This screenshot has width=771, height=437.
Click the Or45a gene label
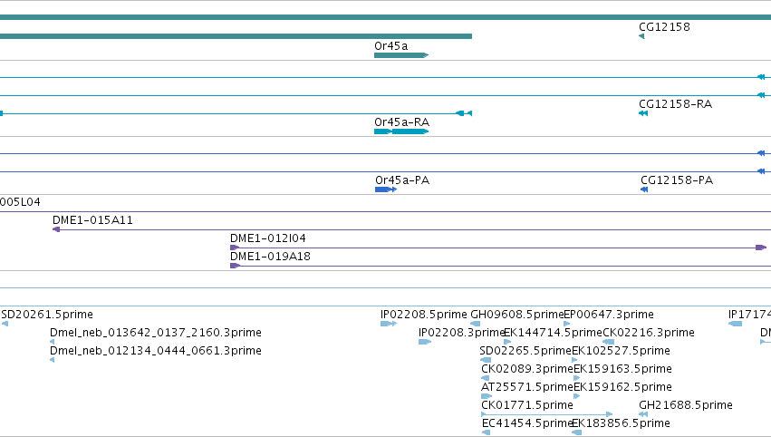point(390,45)
